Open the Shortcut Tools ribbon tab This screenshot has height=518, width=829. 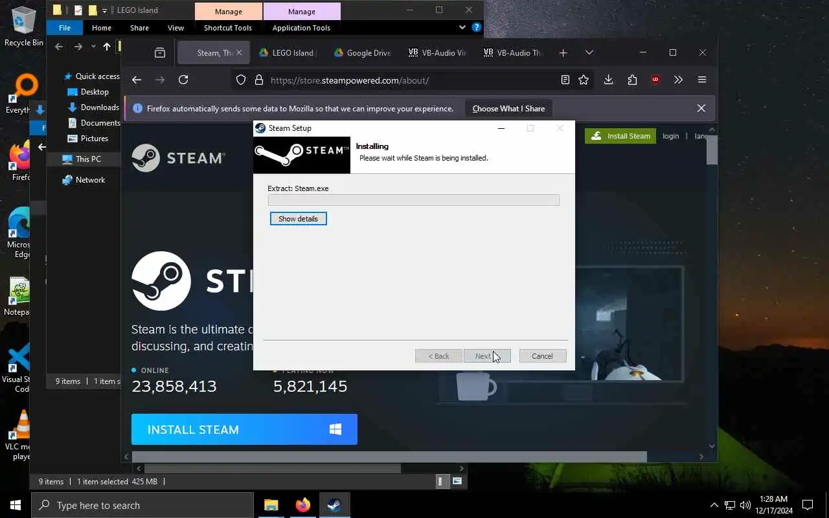(x=228, y=28)
